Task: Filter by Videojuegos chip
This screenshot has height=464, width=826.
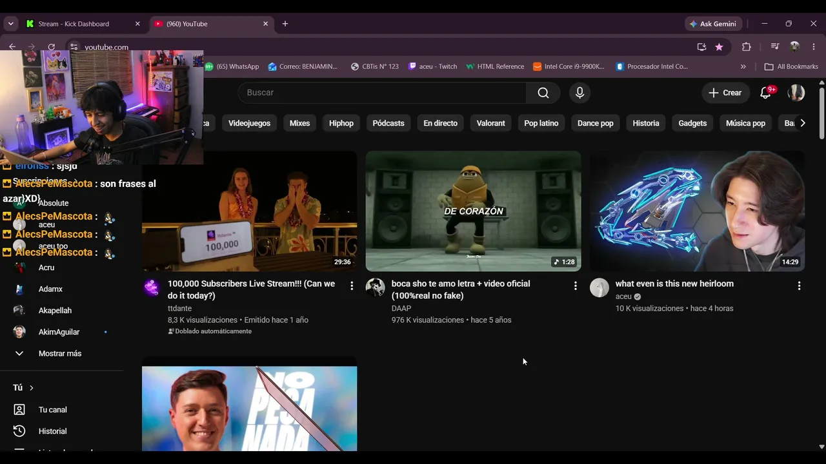Action: (249, 123)
